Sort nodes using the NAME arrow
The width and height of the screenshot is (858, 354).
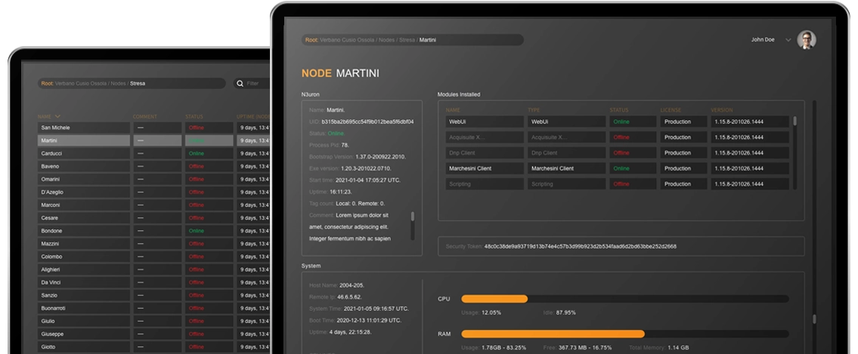(58, 116)
